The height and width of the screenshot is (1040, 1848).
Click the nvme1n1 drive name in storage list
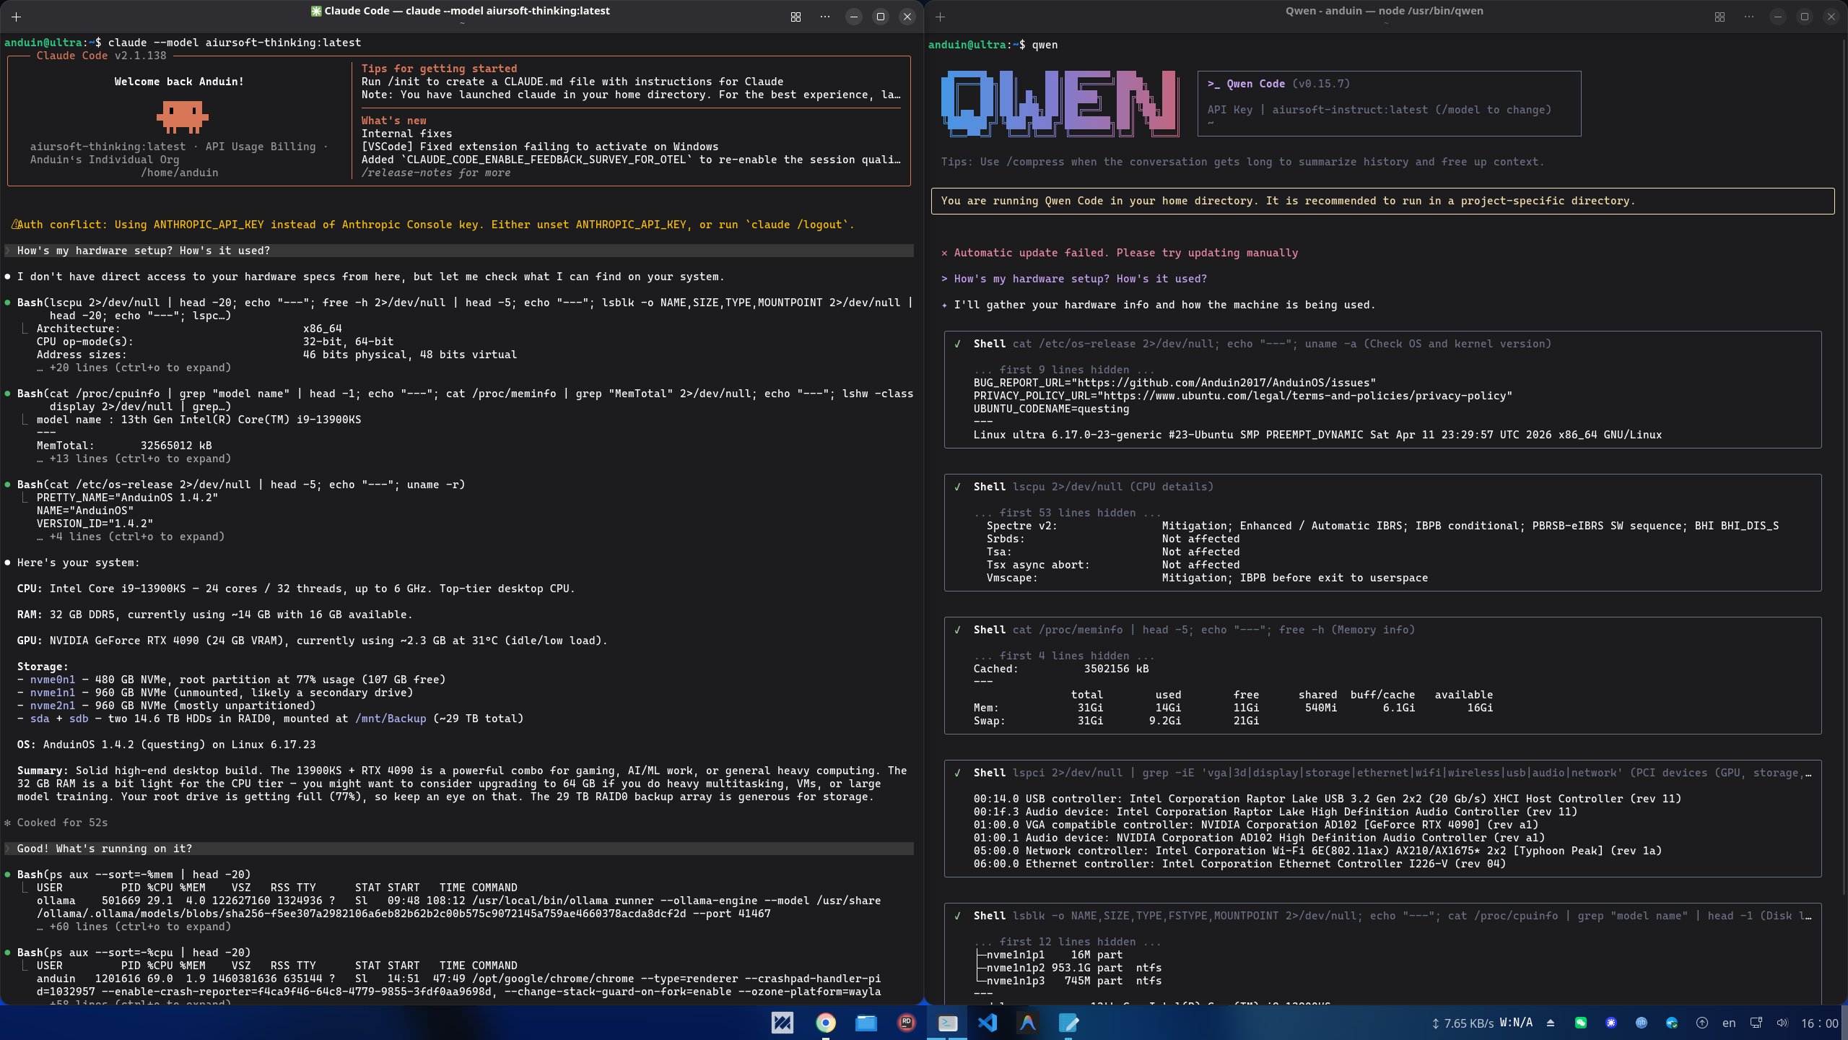53,693
